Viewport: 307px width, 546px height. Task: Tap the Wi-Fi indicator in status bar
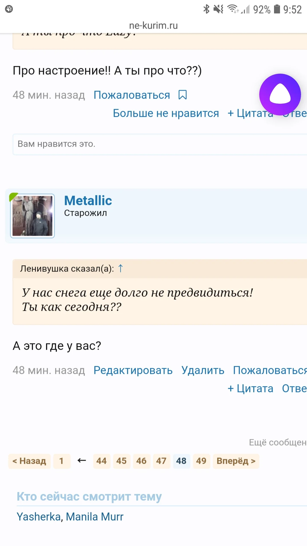(x=232, y=9)
